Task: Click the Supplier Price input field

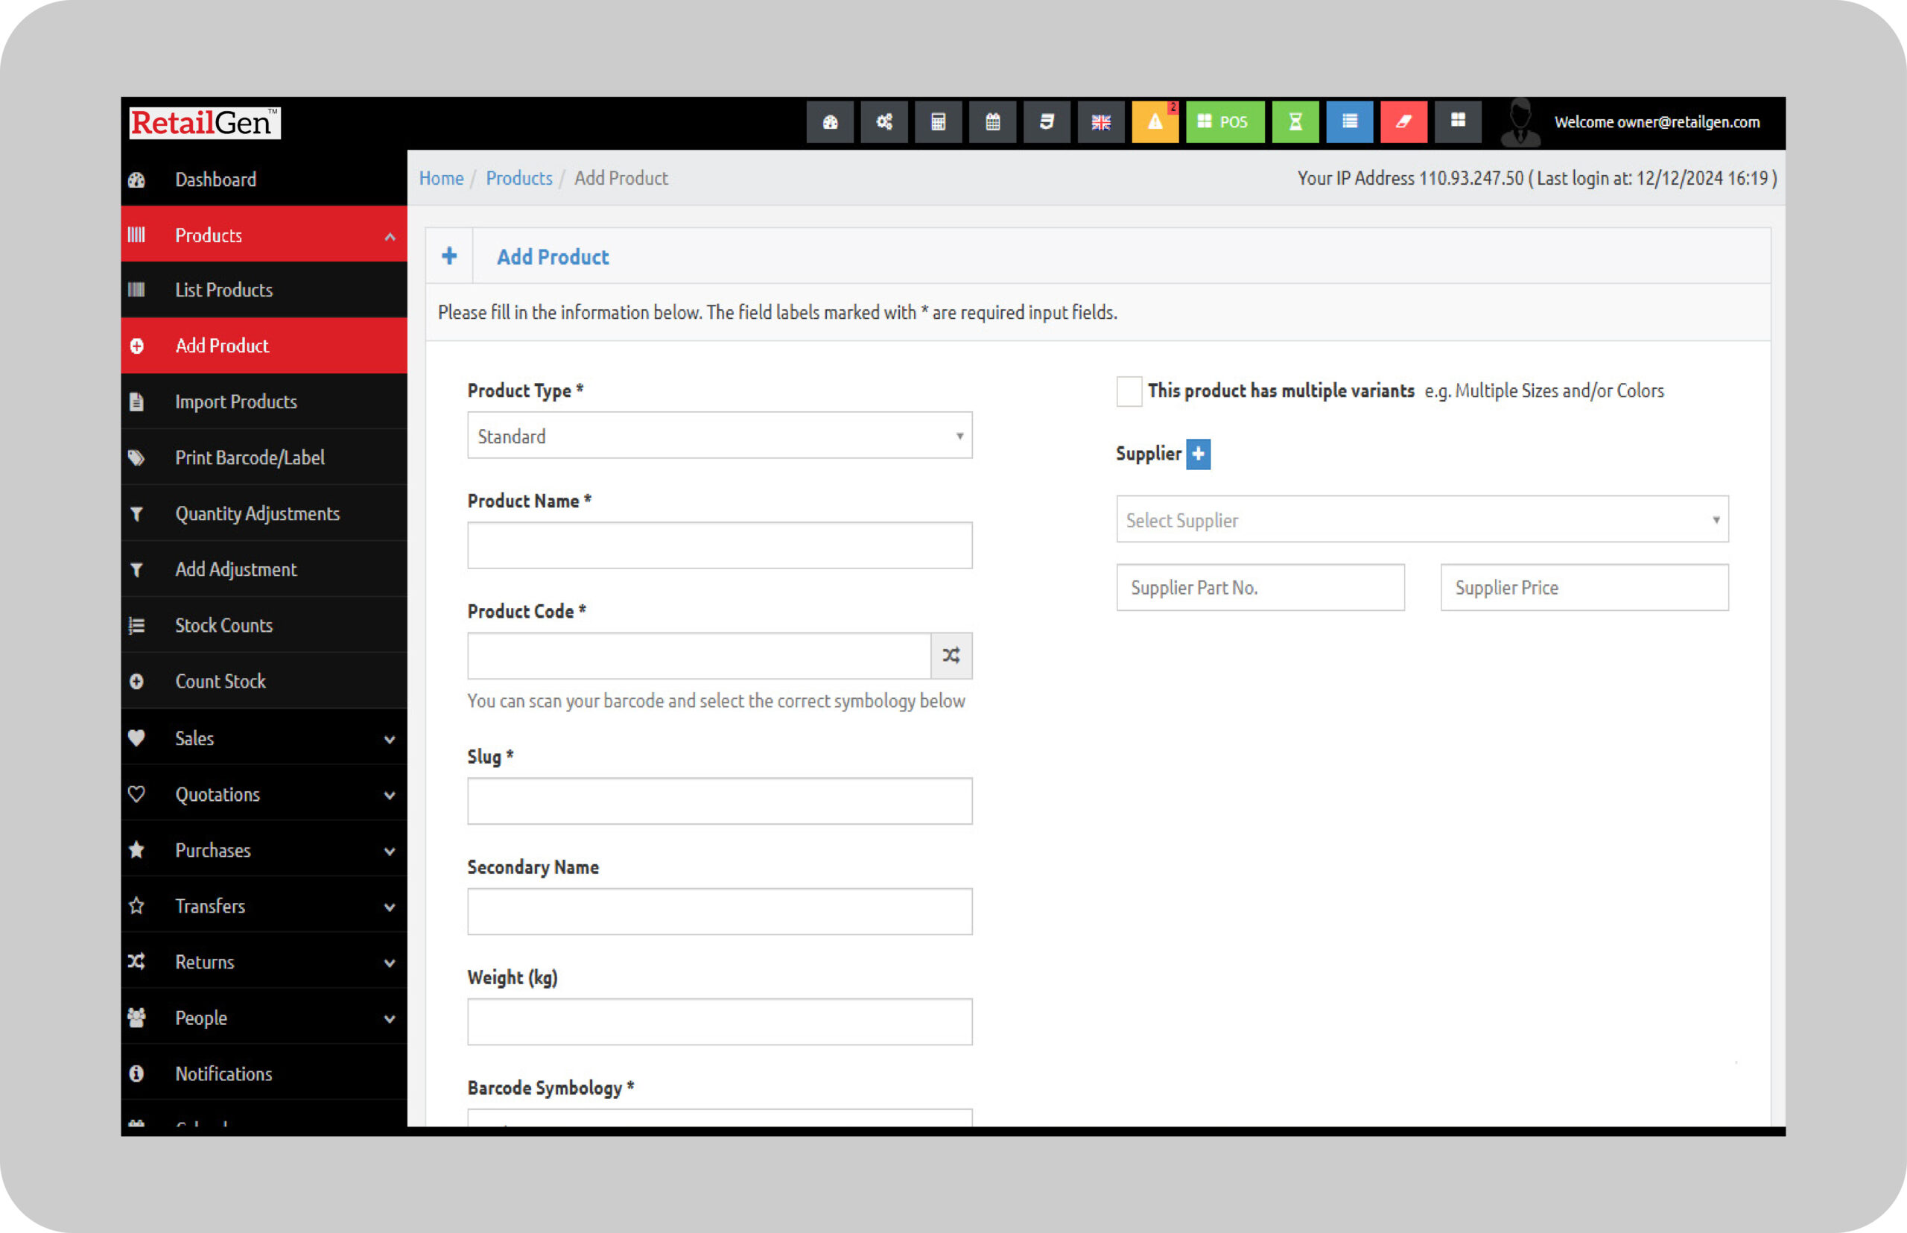Action: pyautogui.click(x=1584, y=588)
